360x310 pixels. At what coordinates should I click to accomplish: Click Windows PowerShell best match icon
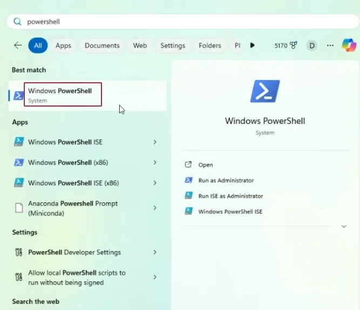pyautogui.click(x=18, y=96)
